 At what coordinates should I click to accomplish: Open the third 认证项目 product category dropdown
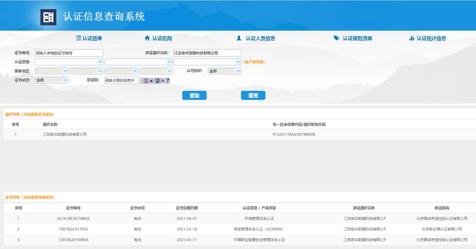click(207, 62)
